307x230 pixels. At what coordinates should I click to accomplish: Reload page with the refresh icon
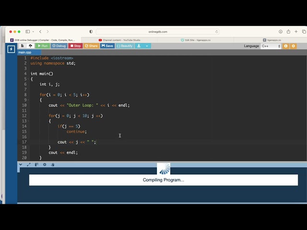(216, 32)
